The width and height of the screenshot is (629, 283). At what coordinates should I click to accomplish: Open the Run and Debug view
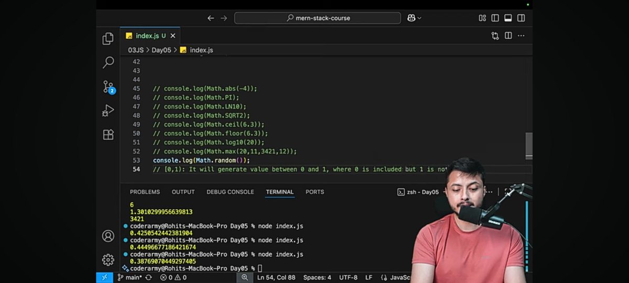coord(108,111)
